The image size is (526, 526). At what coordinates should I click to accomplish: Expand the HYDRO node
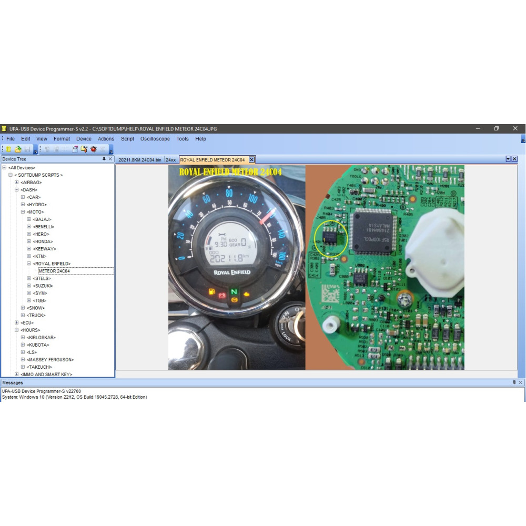(x=23, y=204)
